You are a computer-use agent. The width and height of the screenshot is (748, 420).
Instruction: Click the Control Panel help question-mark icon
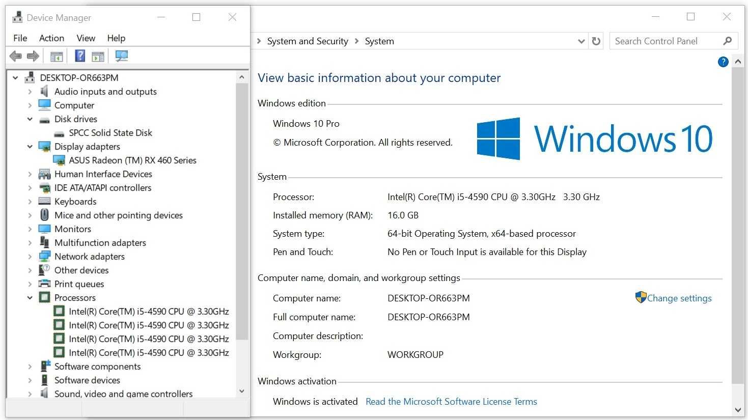(x=723, y=62)
